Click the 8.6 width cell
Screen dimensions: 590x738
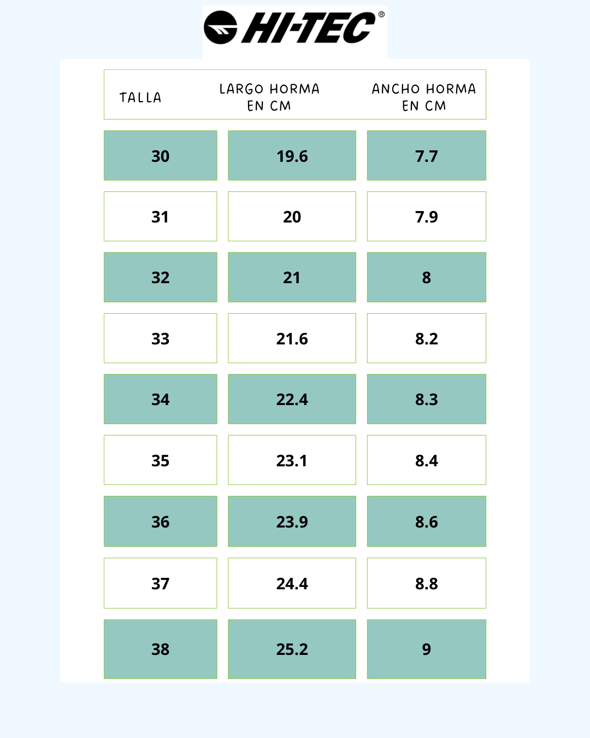tap(427, 522)
